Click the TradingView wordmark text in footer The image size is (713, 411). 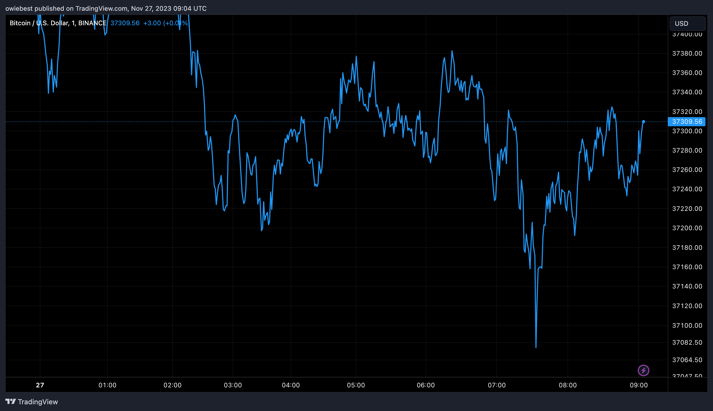(x=38, y=402)
